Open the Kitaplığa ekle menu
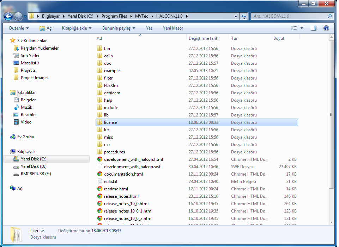The height and width of the screenshot is (247, 339). click(x=77, y=28)
